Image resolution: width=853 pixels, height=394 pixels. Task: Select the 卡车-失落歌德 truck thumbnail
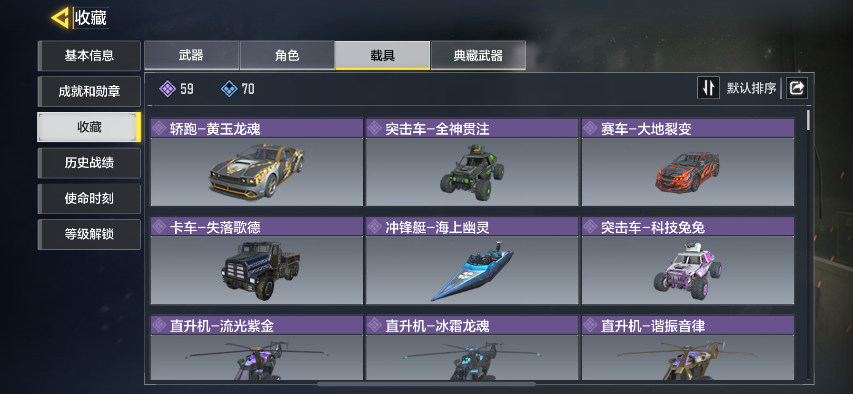(257, 270)
